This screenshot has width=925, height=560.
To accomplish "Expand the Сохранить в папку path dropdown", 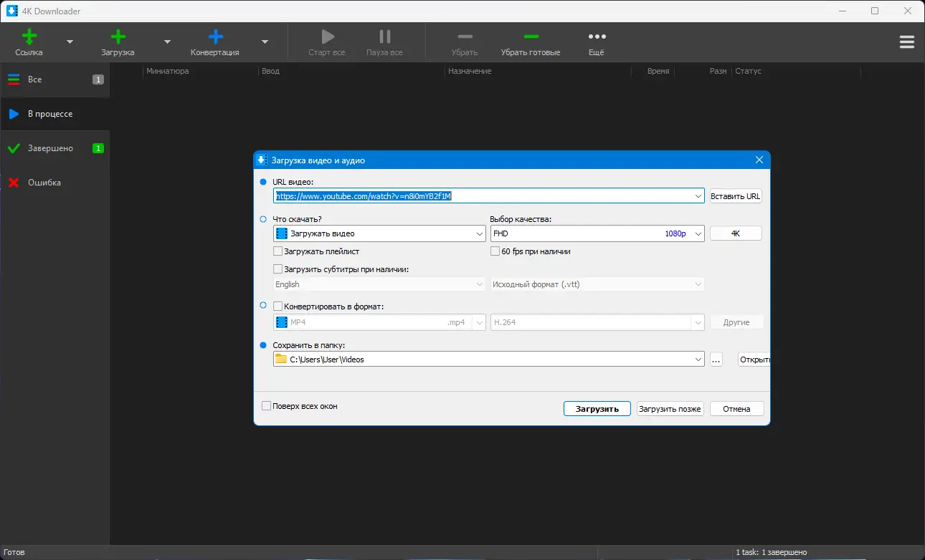I will pyautogui.click(x=698, y=359).
